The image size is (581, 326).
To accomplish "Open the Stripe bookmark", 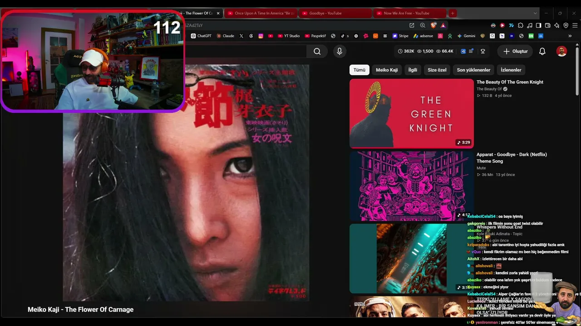I will [400, 36].
